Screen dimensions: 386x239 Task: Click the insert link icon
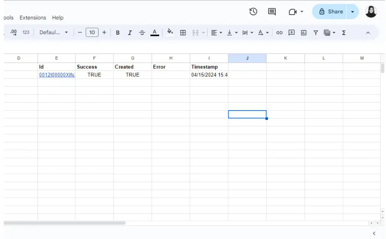click(279, 33)
